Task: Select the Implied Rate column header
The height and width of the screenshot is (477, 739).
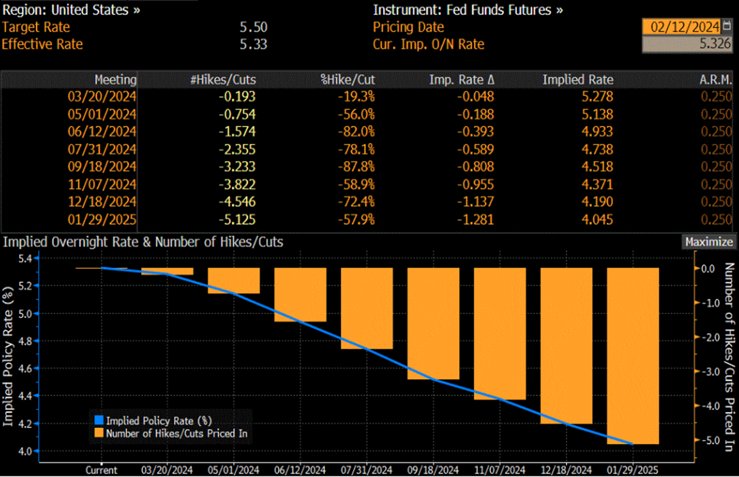Action: coord(577,80)
